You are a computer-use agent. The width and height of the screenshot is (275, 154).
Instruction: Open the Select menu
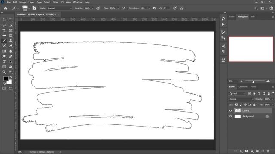click(x=47, y=2)
